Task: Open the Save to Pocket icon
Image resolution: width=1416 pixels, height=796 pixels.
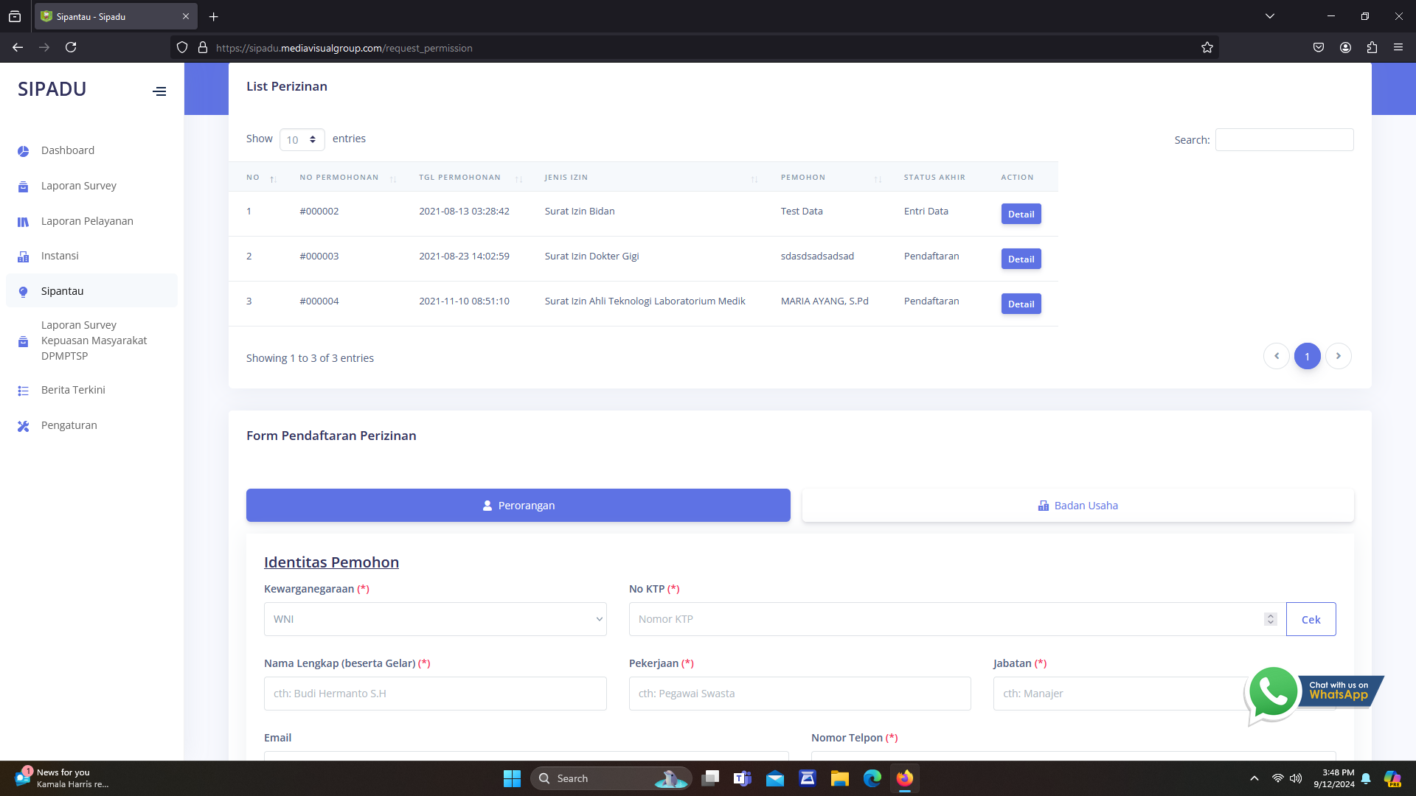Action: click(x=1319, y=47)
